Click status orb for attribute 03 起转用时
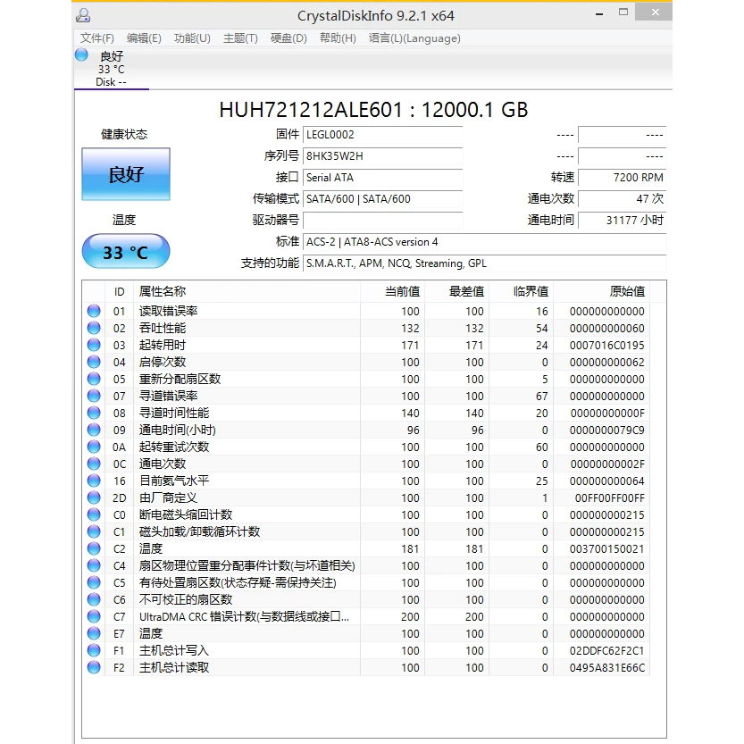The image size is (744, 744). 94,345
